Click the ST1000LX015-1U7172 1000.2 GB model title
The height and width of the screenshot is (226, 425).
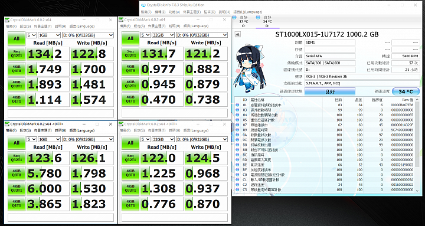point(327,34)
